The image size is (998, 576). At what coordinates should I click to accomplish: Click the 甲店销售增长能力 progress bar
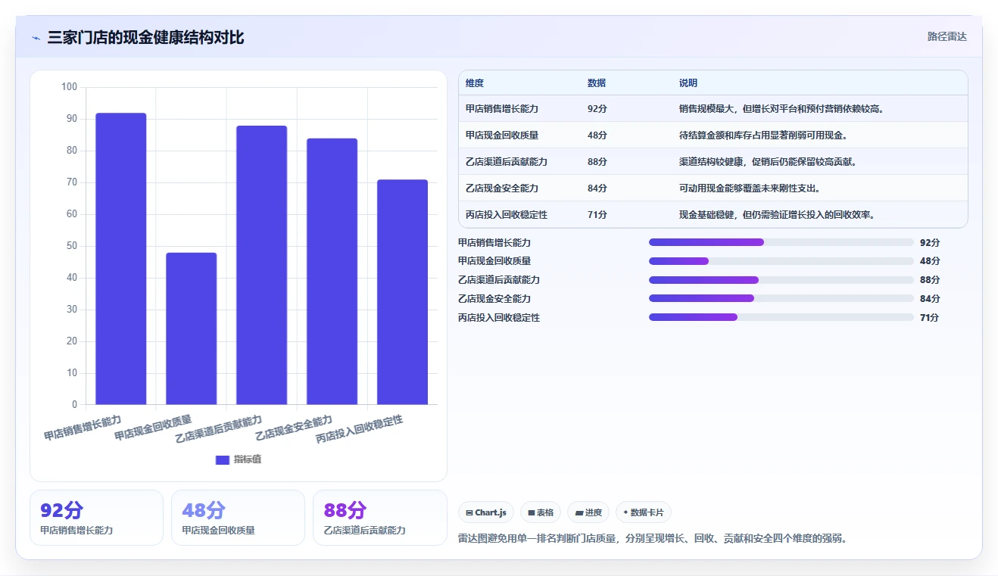781,242
